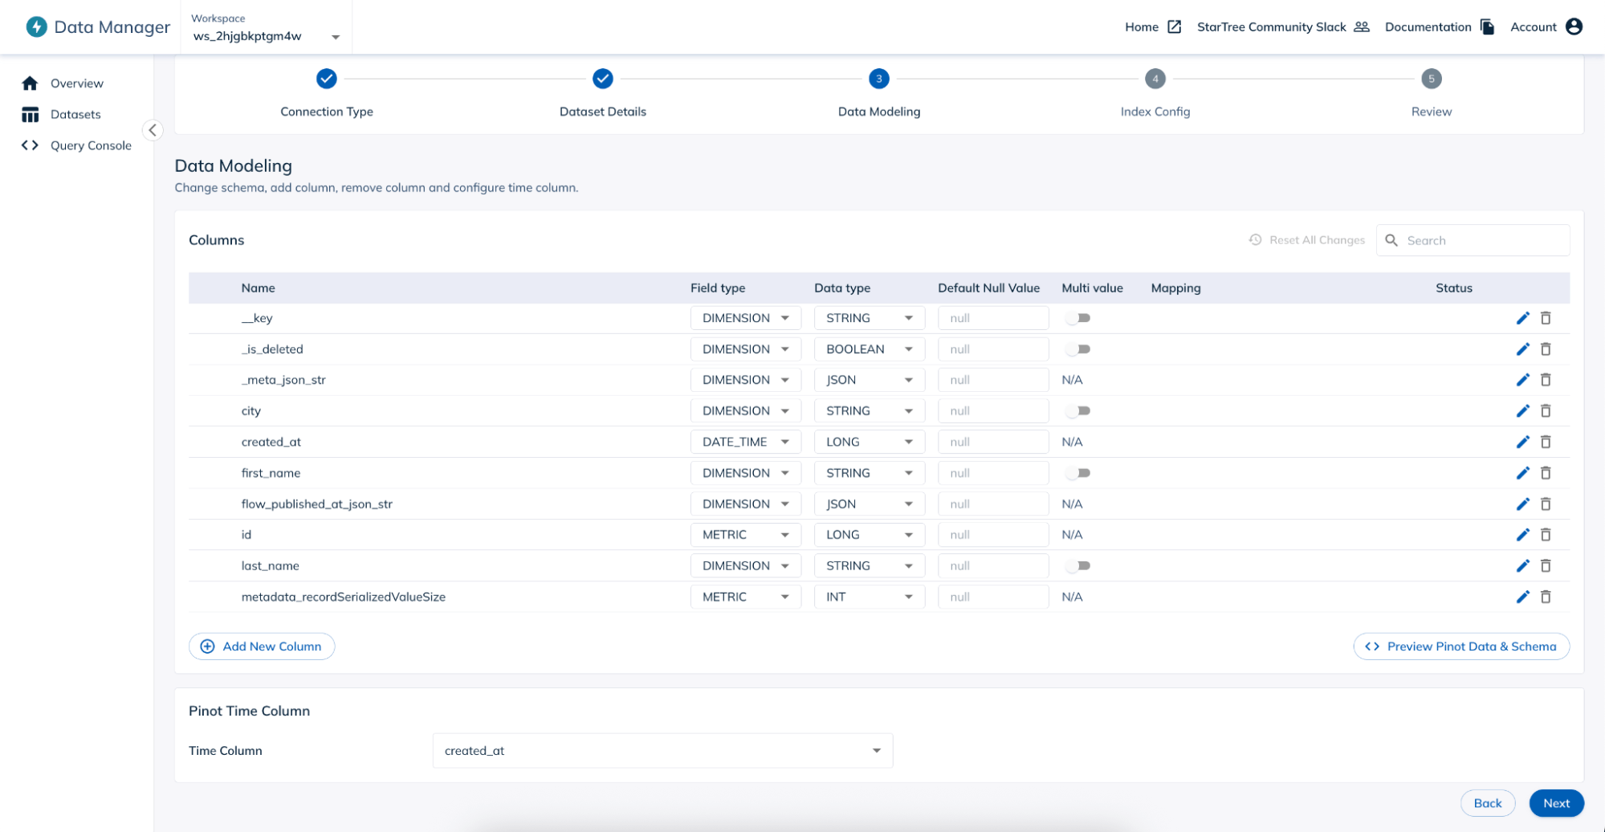Click the Next button
The image size is (1605, 832).
pos(1556,803)
